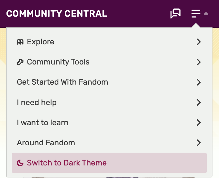The image size is (219, 178).
Task: Click the Community Tools wrench icon
Action: click(20, 62)
